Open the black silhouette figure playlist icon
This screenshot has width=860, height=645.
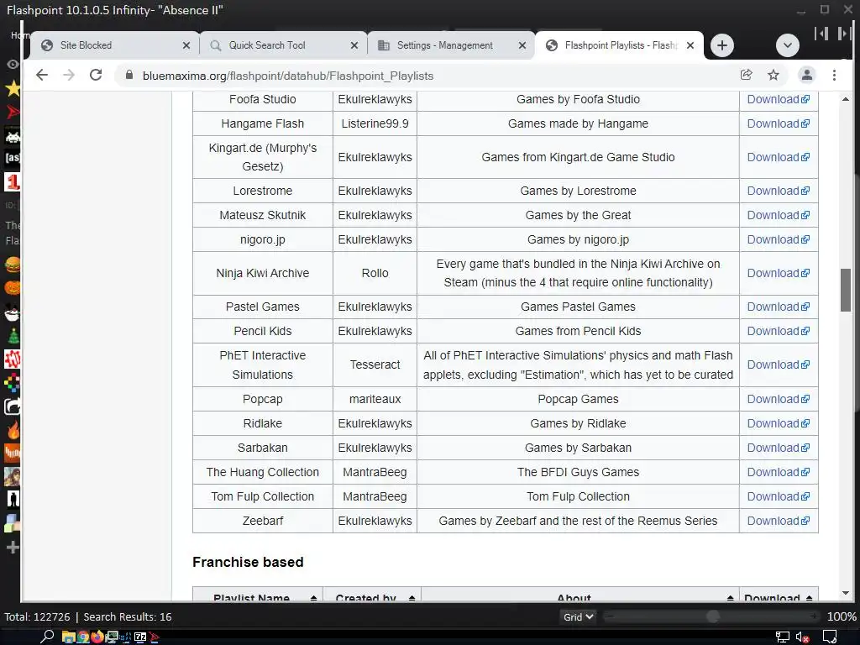pyautogui.click(x=12, y=499)
